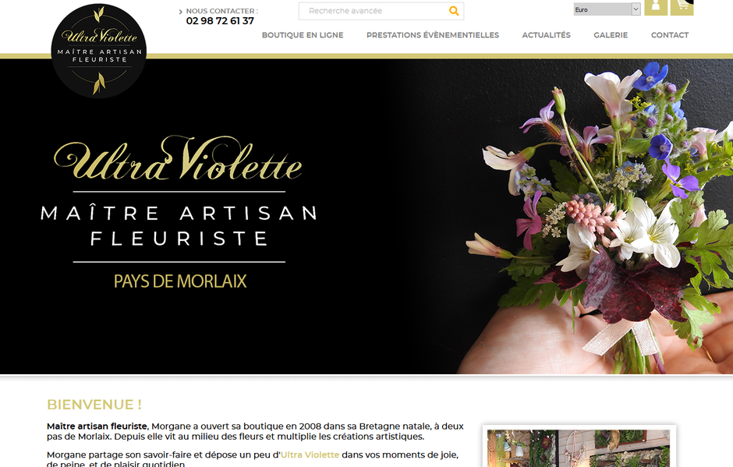Go to the Actualités page

(546, 35)
